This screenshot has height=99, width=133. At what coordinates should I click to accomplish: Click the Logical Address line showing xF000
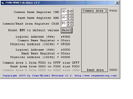coord(43,37)
